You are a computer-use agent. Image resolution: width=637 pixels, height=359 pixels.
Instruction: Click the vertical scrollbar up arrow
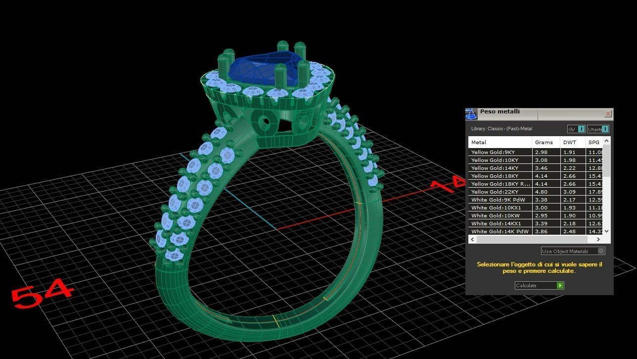[607, 141]
